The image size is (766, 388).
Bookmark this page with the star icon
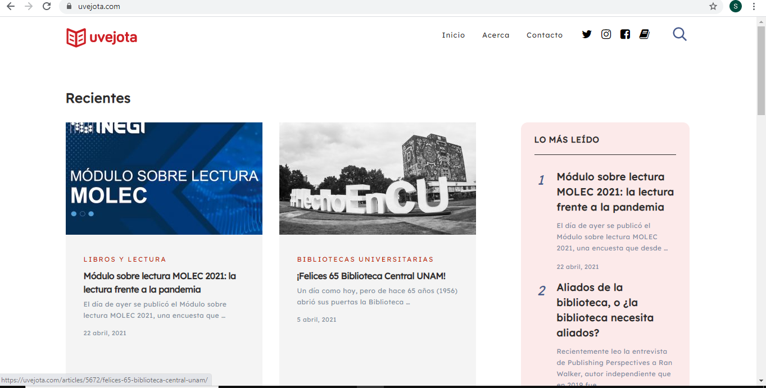tap(713, 7)
